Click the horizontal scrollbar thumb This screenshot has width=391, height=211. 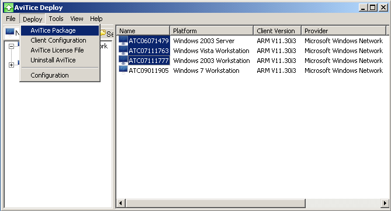(215, 203)
